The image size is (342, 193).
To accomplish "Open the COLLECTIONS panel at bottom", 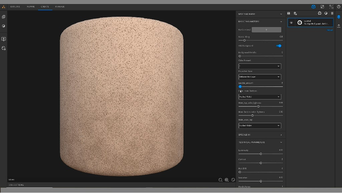I will point(16,185).
